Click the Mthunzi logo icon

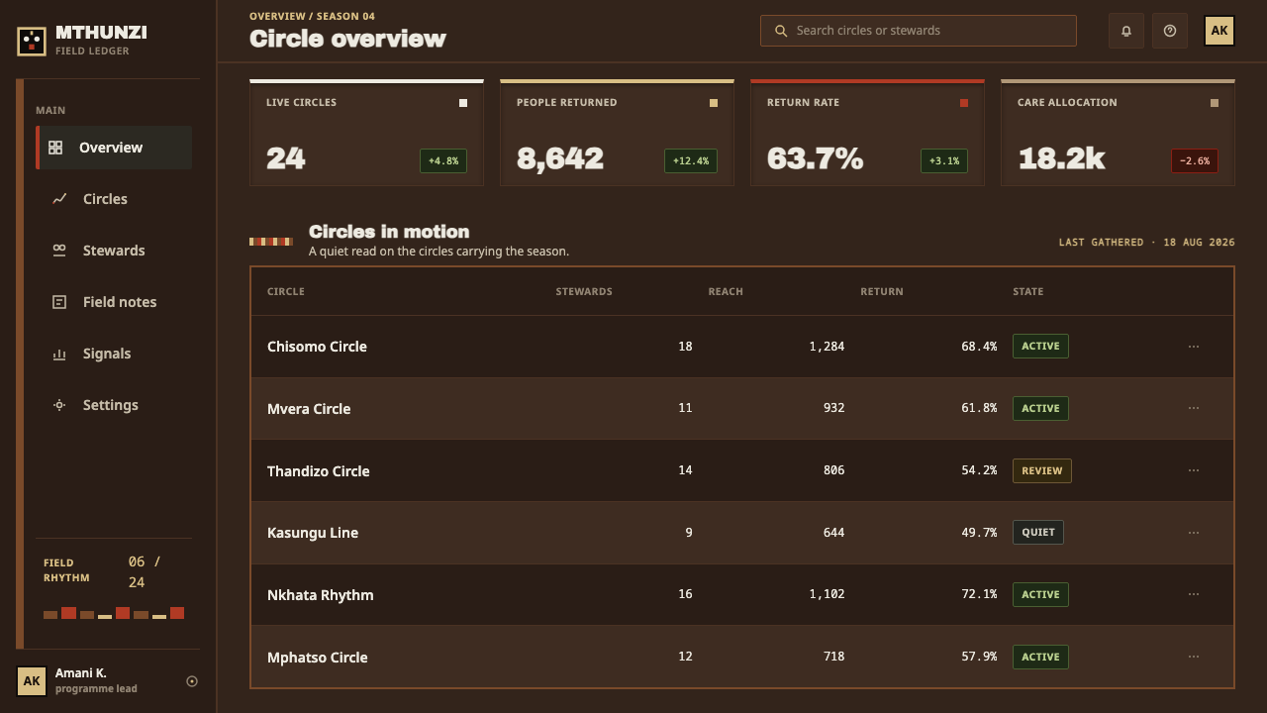tap(32, 41)
